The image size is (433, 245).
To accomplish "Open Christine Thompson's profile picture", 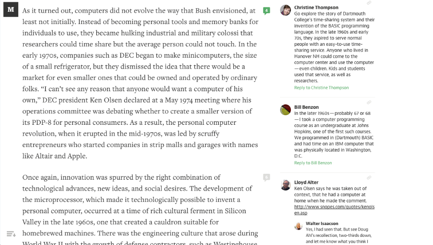I will (x=285, y=10).
